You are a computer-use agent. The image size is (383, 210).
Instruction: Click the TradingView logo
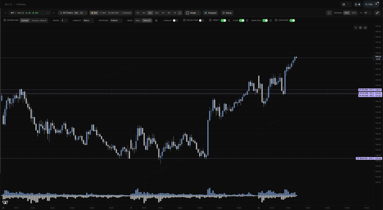coord(5,202)
